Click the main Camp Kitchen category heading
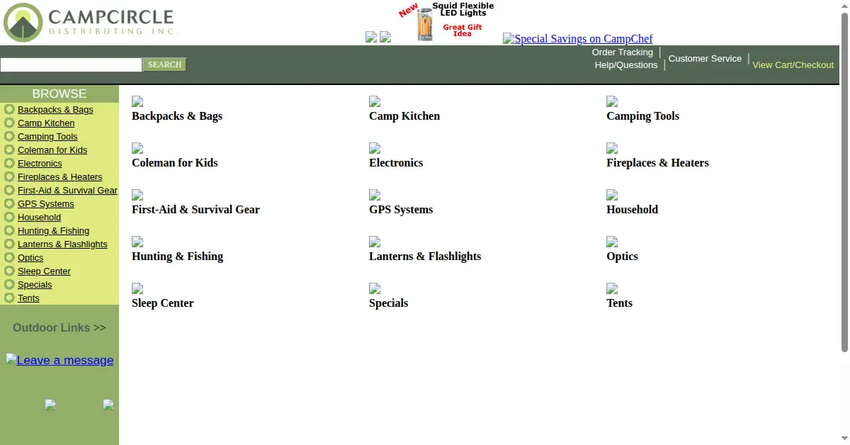This screenshot has height=445, width=850. point(404,116)
